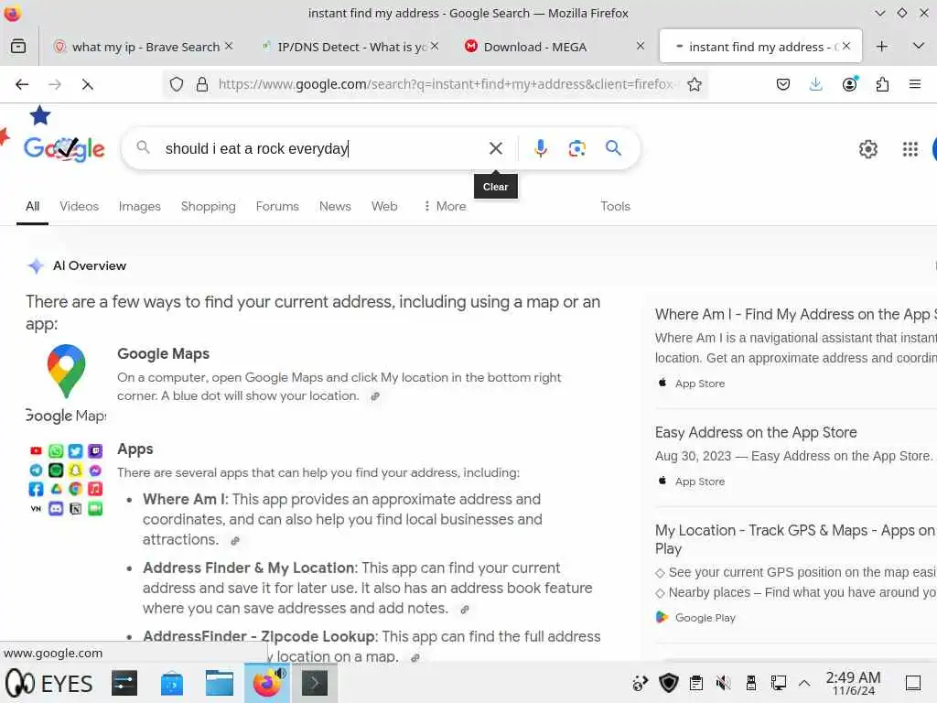The image size is (937, 703).
Task: Open the clock showing 2:49 AM
Action: pos(854,683)
